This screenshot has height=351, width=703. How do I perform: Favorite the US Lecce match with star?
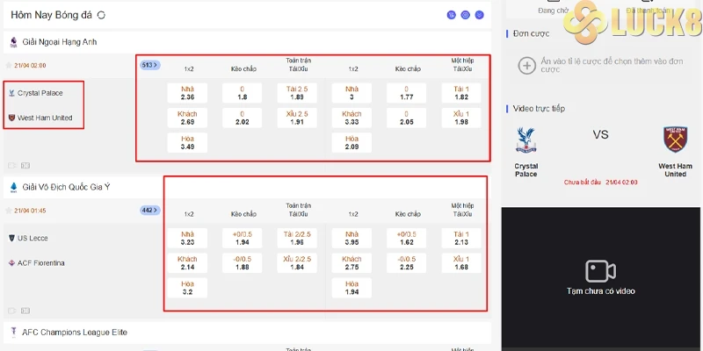pyautogui.click(x=8, y=211)
